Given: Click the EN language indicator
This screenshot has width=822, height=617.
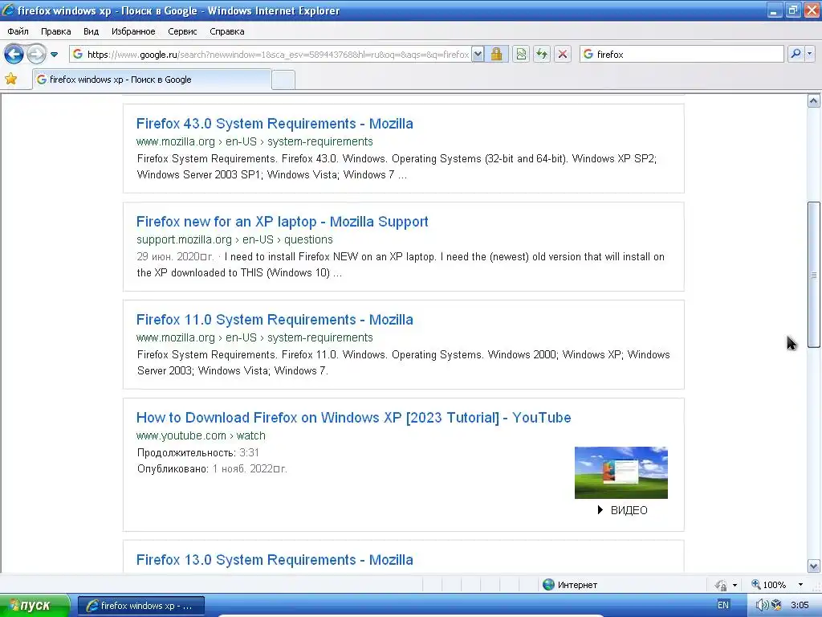Looking at the screenshot, I should point(723,605).
